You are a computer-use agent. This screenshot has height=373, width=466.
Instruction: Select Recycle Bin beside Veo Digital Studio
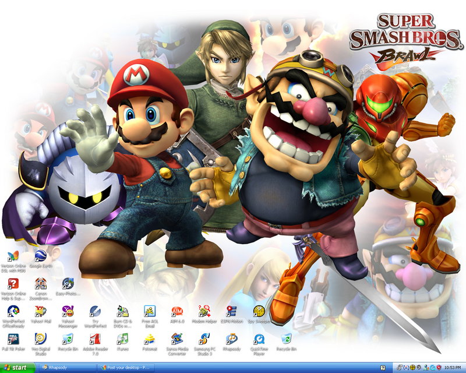(68, 342)
